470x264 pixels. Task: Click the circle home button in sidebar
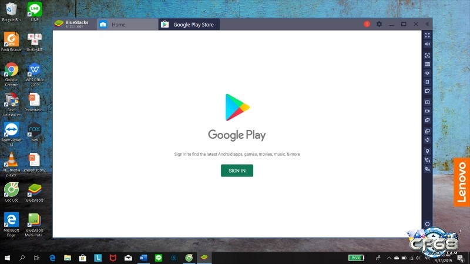[x=427, y=224]
